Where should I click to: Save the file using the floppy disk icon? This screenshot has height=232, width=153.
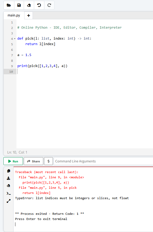pyautogui.click(x=19, y=5)
